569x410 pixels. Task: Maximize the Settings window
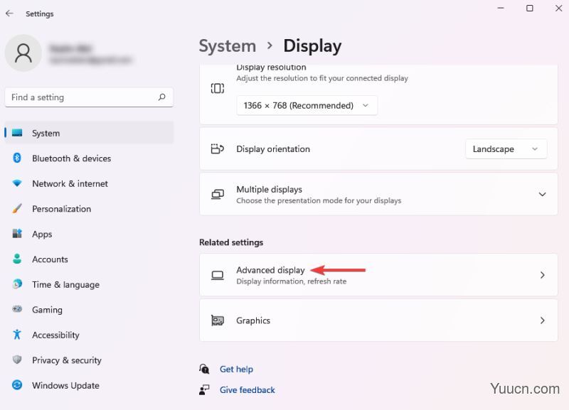point(529,8)
